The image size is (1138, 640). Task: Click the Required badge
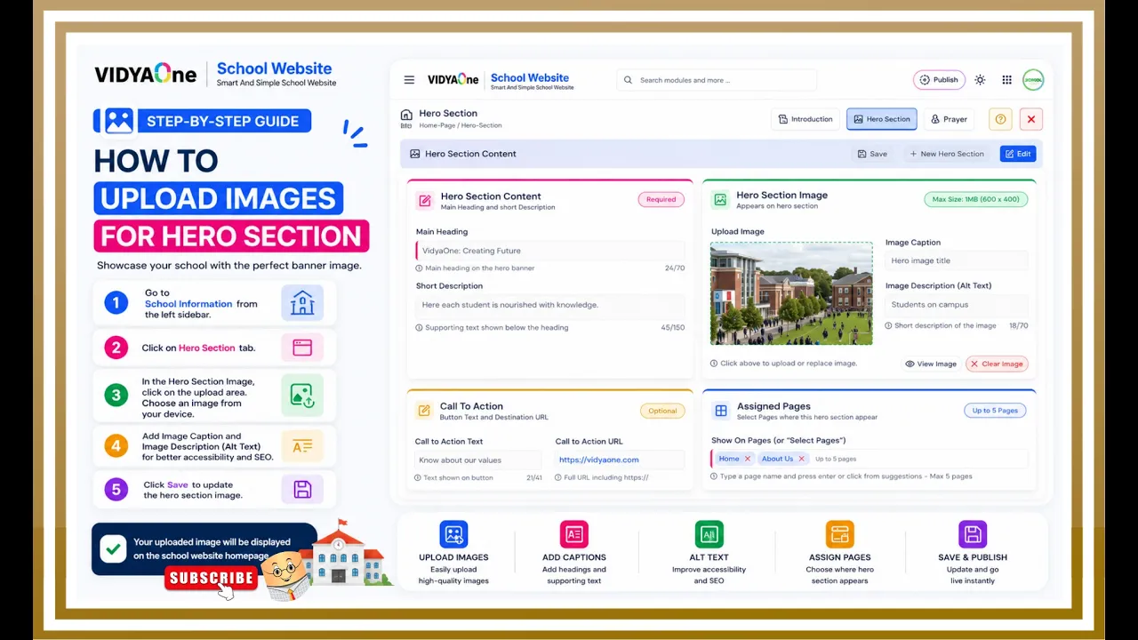coord(661,199)
